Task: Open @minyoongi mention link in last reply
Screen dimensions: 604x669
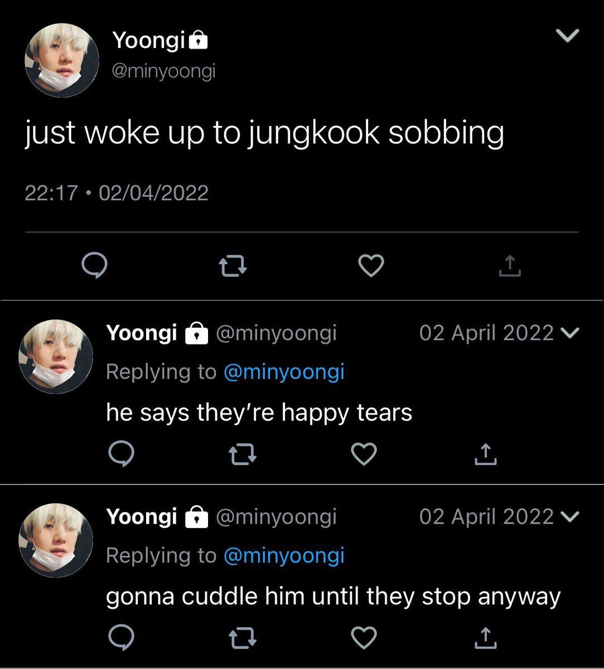Action: [284, 555]
